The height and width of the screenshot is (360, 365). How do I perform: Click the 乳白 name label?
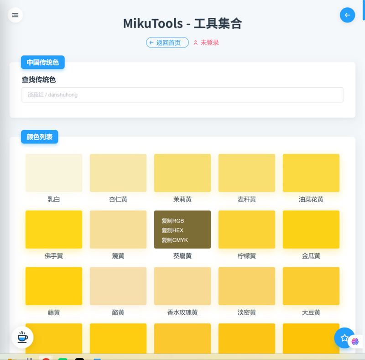[54, 199]
